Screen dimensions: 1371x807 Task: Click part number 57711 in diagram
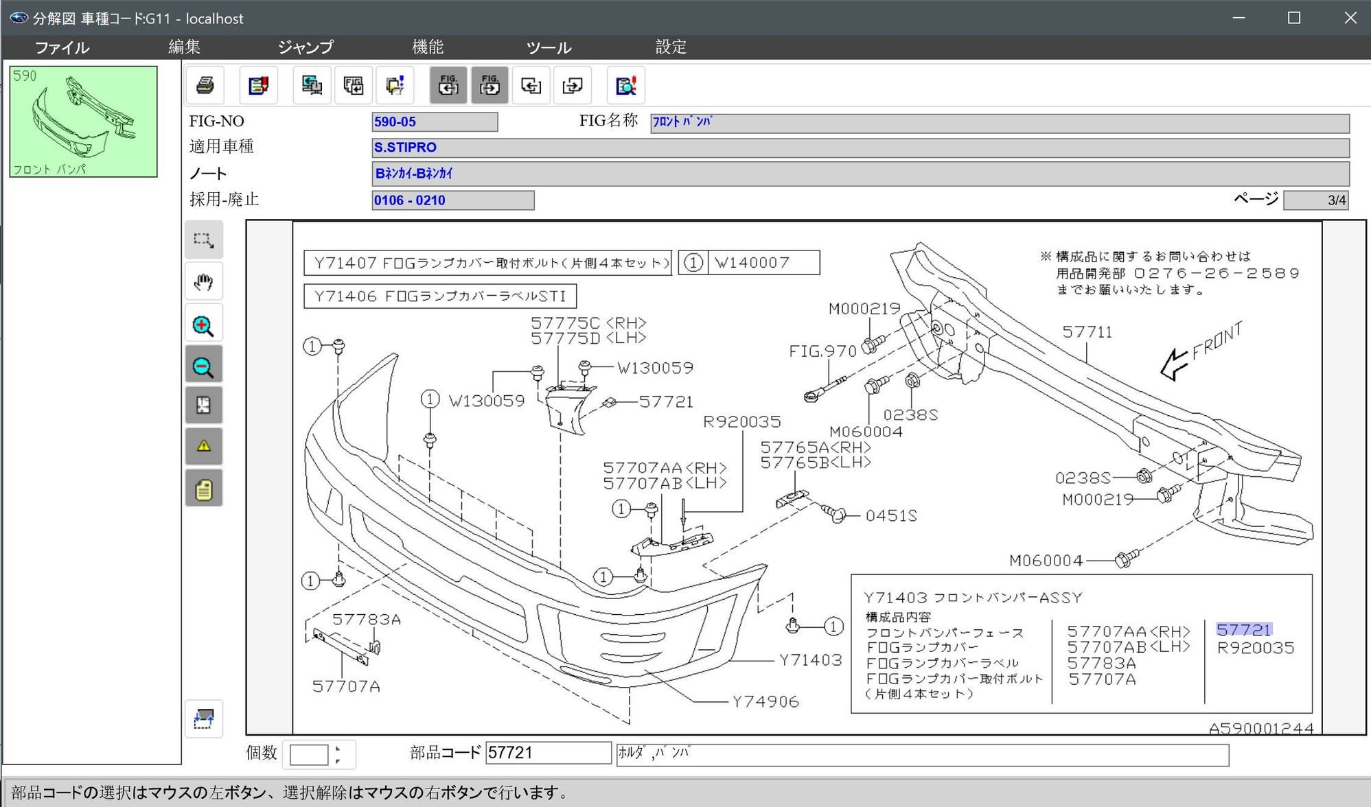point(1087,332)
